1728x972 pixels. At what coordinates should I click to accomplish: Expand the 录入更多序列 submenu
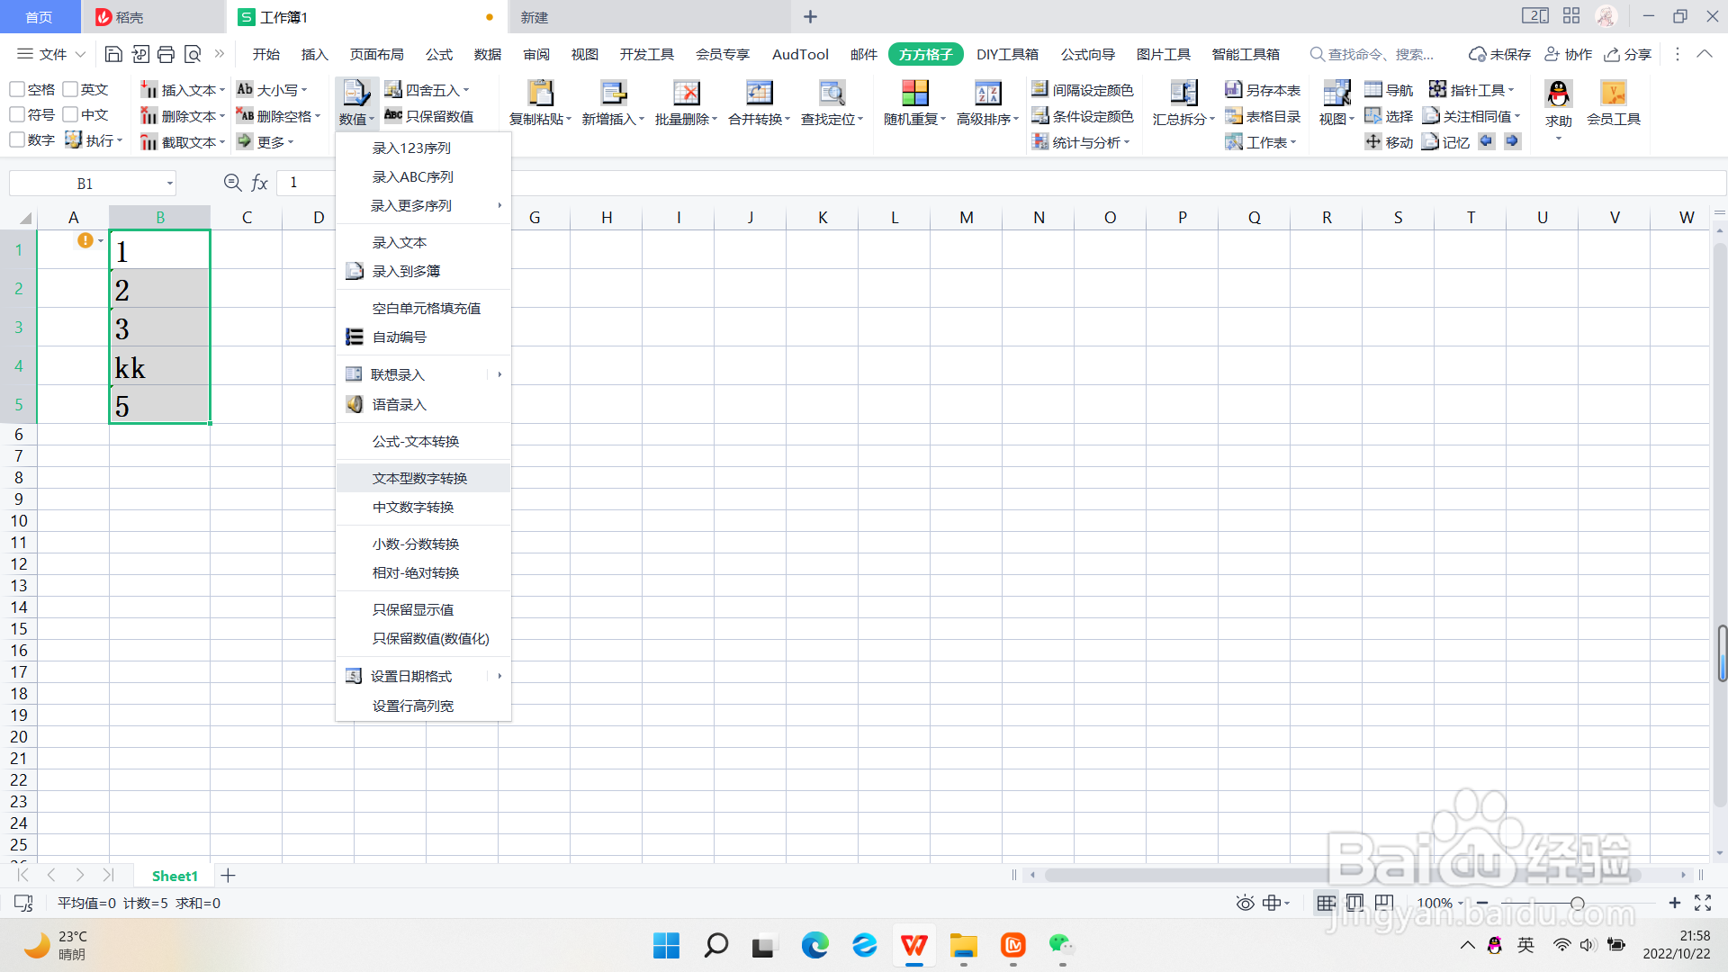[x=500, y=205]
